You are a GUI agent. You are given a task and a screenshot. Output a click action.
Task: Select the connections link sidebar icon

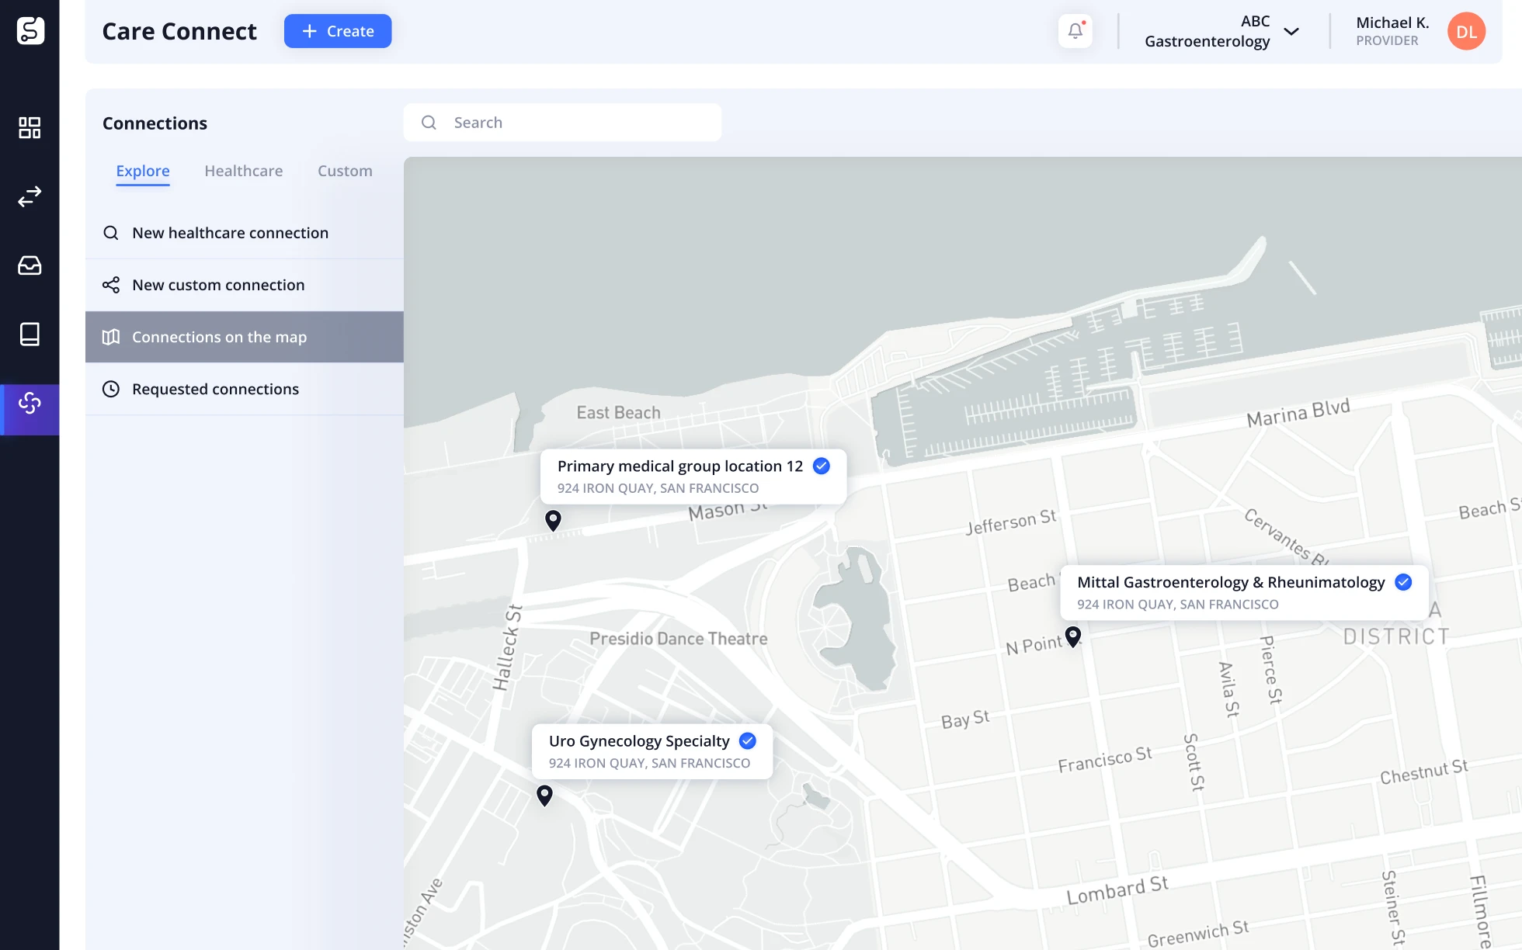tap(30, 403)
